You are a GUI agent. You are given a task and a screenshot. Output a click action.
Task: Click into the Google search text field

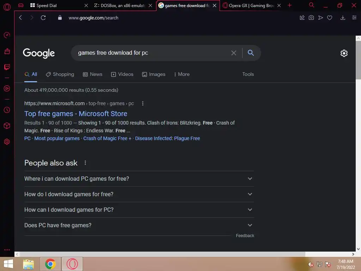pos(152,53)
